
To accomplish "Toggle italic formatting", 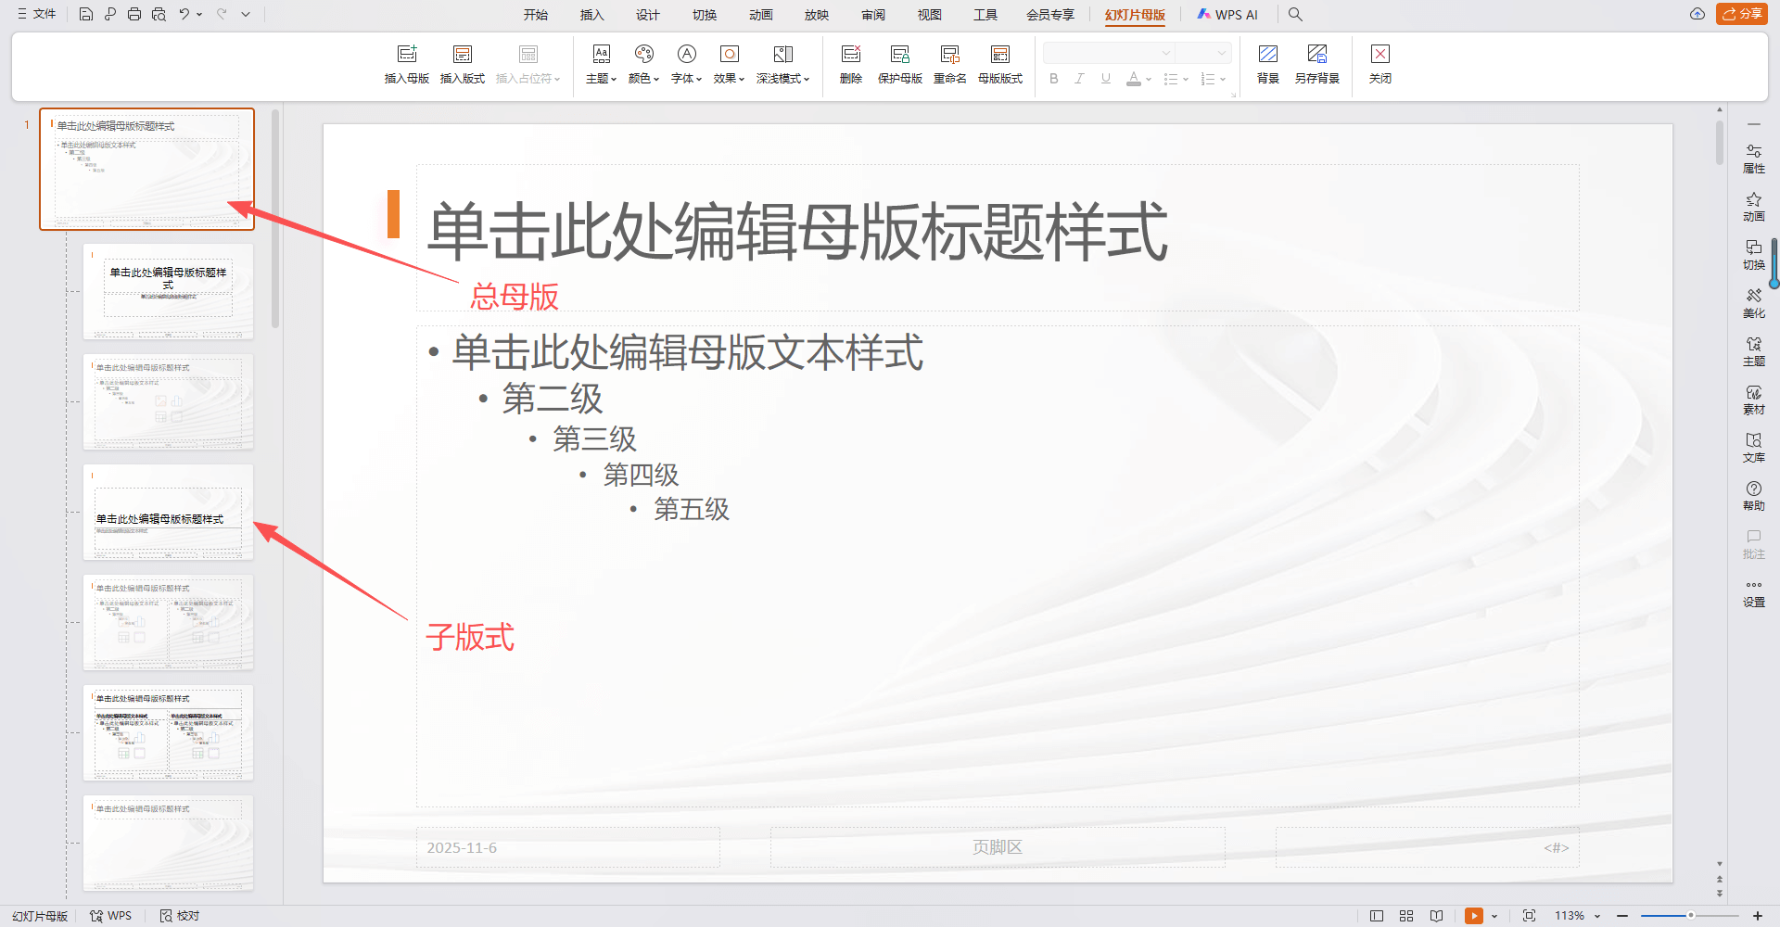I will [1079, 79].
